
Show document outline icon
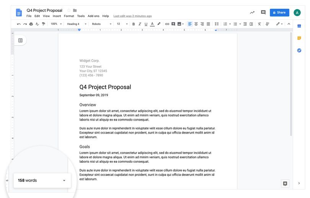[20, 40]
